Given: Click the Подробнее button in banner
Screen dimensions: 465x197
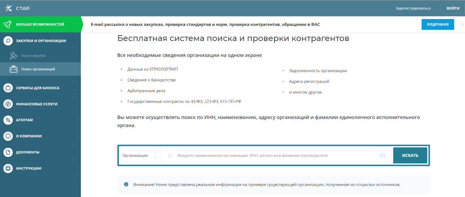Looking at the screenshot, I should coord(437,24).
